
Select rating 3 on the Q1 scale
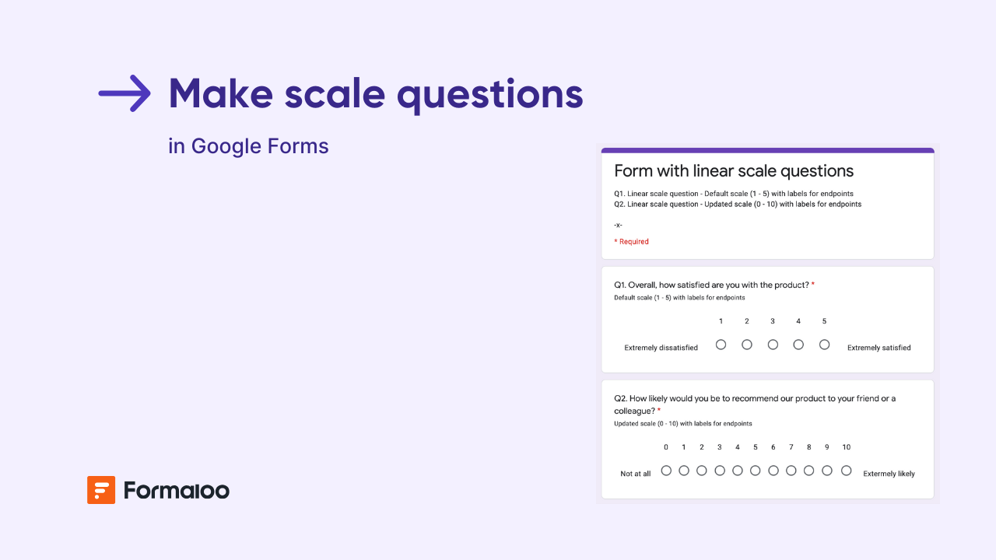pos(773,344)
